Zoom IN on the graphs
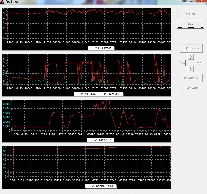The width and height of the screenshot is (207, 194). tap(191, 49)
